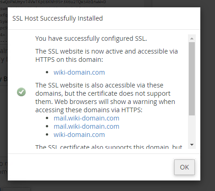Viewport: 215px width, 191px height.
Task: Click the OK button
Action: tap(184, 167)
